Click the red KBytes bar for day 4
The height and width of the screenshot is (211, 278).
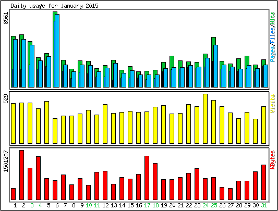pyautogui.click(x=38, y=178)
